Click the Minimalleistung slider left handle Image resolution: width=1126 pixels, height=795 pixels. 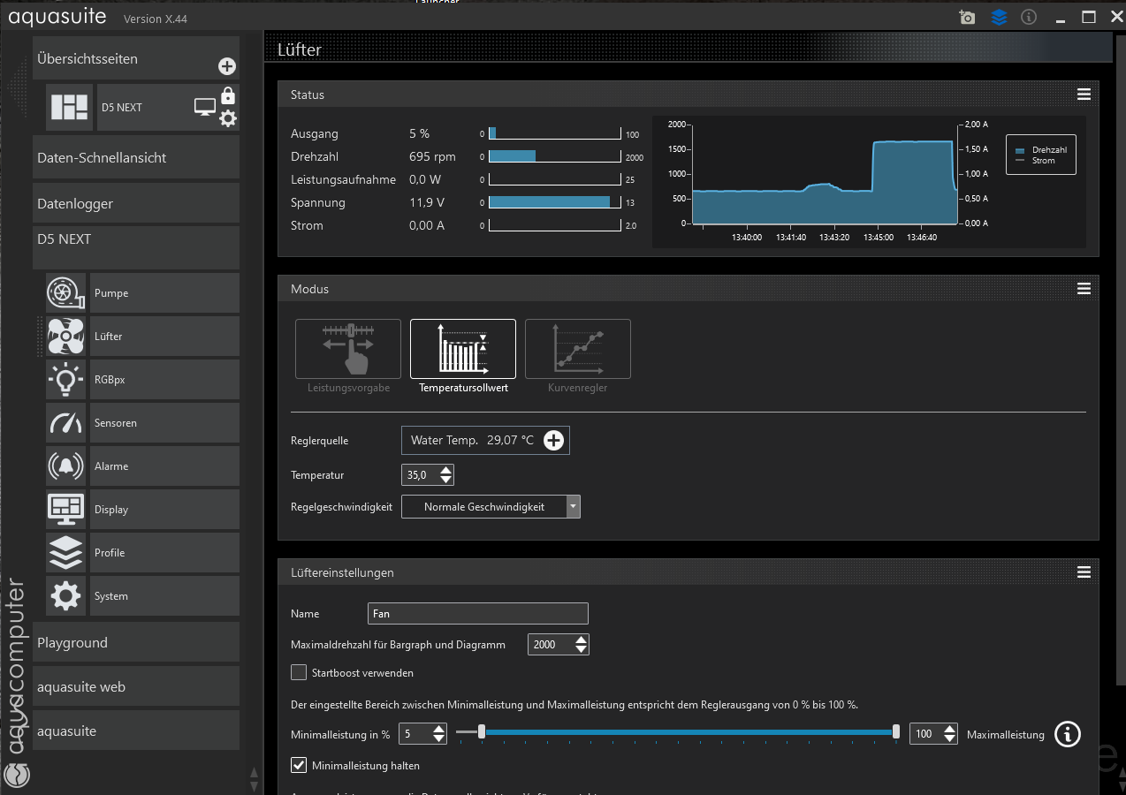click(482, 731)
